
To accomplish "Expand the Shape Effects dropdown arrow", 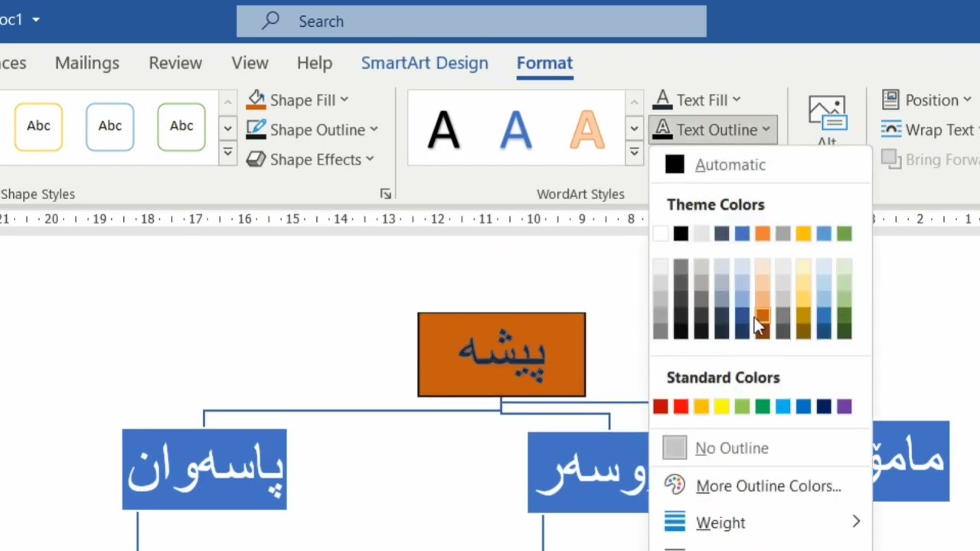I will 370,159.
